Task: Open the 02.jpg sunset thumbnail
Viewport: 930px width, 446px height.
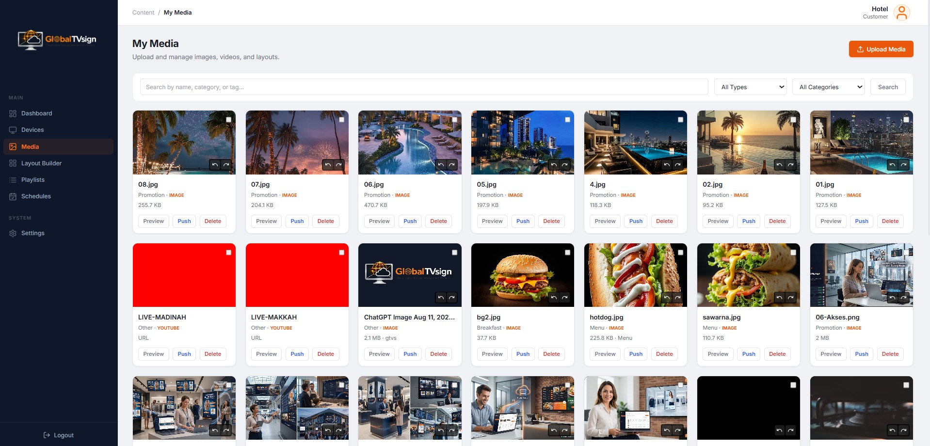Action: (749, 143)
